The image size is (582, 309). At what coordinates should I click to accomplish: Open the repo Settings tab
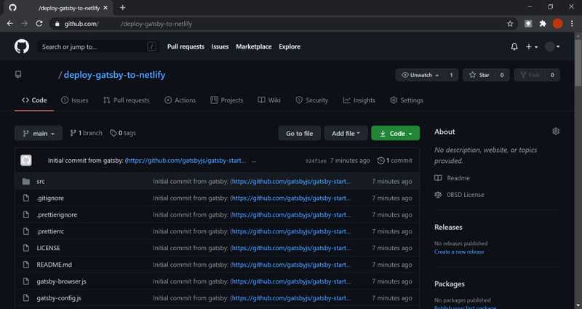pos(407,100)
